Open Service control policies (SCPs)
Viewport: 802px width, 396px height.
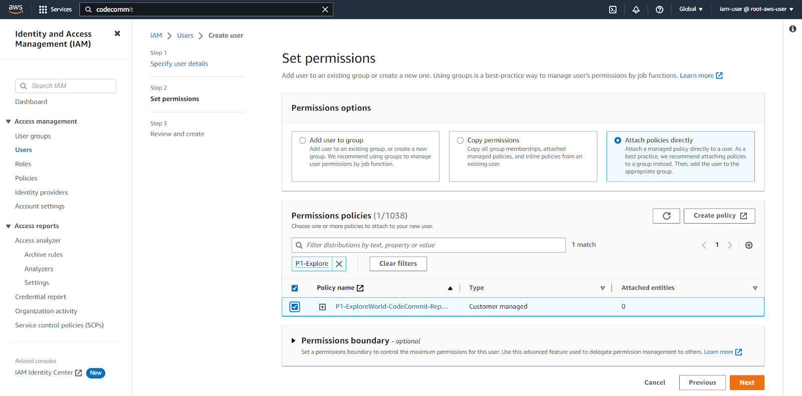click(x=59, y=325)
